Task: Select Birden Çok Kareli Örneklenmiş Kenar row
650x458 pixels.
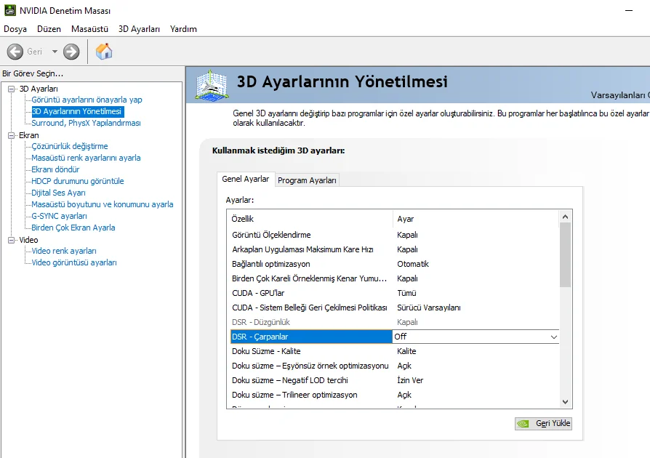Action: [x=393, y=278]
